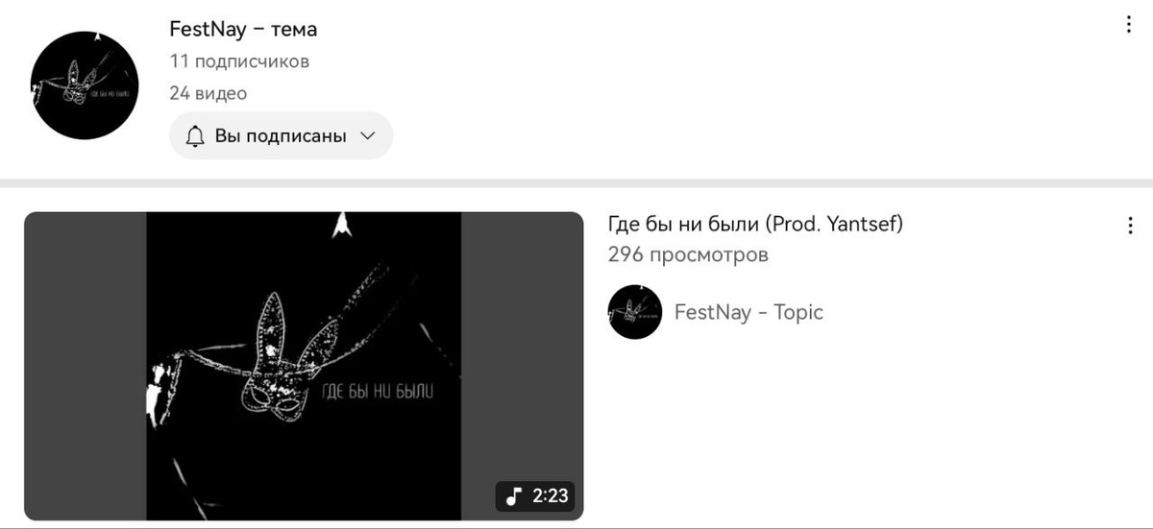Click the 2:23 duration badge
This screenshot has height=529, width=1153.
tap(535, 496)
